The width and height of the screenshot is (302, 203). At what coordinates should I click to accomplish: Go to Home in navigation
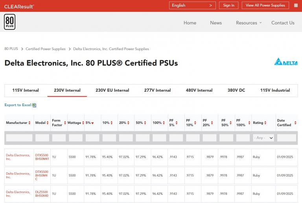tap(190, 23)
